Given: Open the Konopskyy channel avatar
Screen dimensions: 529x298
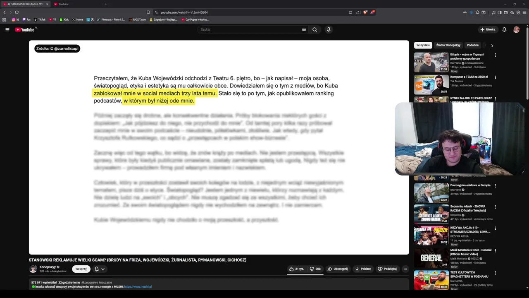Looking at the screenshot, I should pos(33,269).
